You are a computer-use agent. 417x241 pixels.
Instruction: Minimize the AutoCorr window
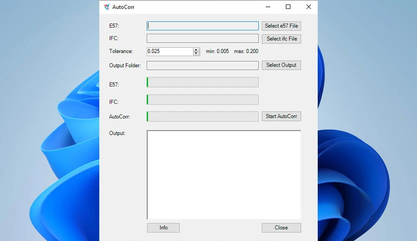(268, 7)
